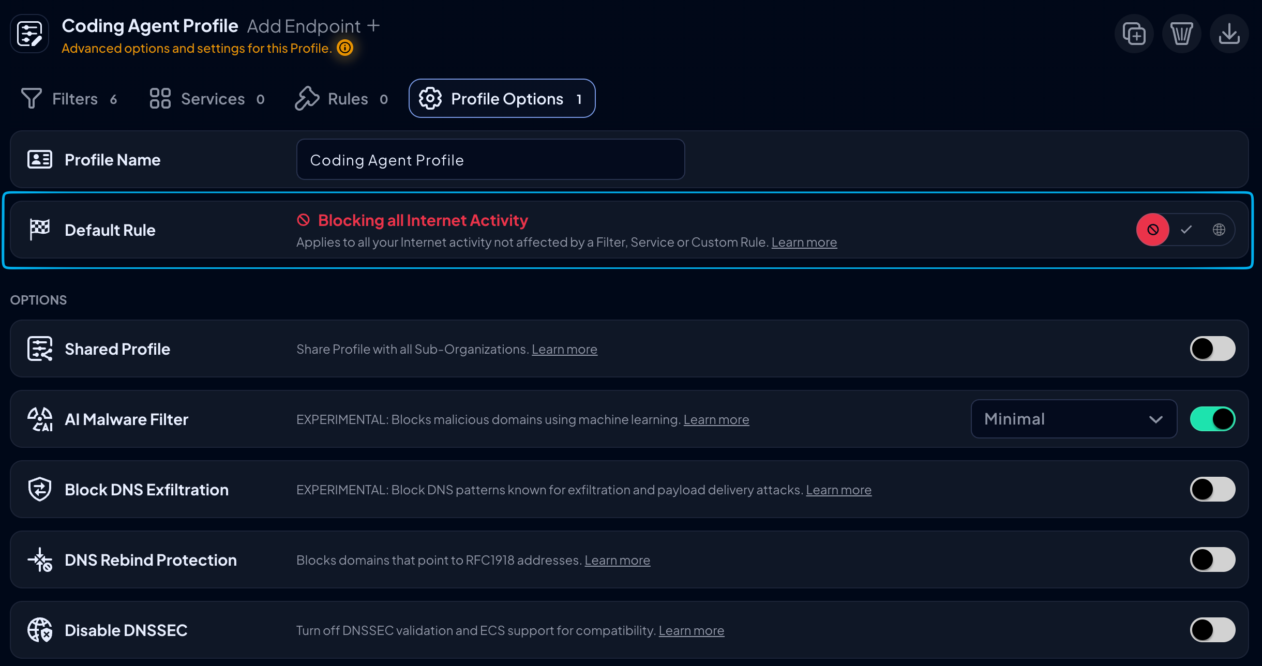Open Learn more for Block DNS Exfiltration
The height and width of the screenshot is (666, 1262).
point(838,490)
